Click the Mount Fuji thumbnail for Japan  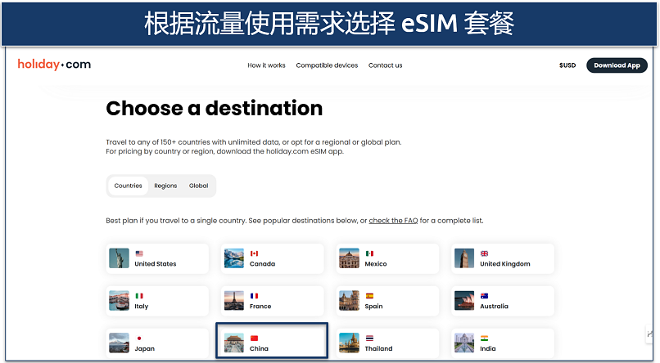[119, 343]
